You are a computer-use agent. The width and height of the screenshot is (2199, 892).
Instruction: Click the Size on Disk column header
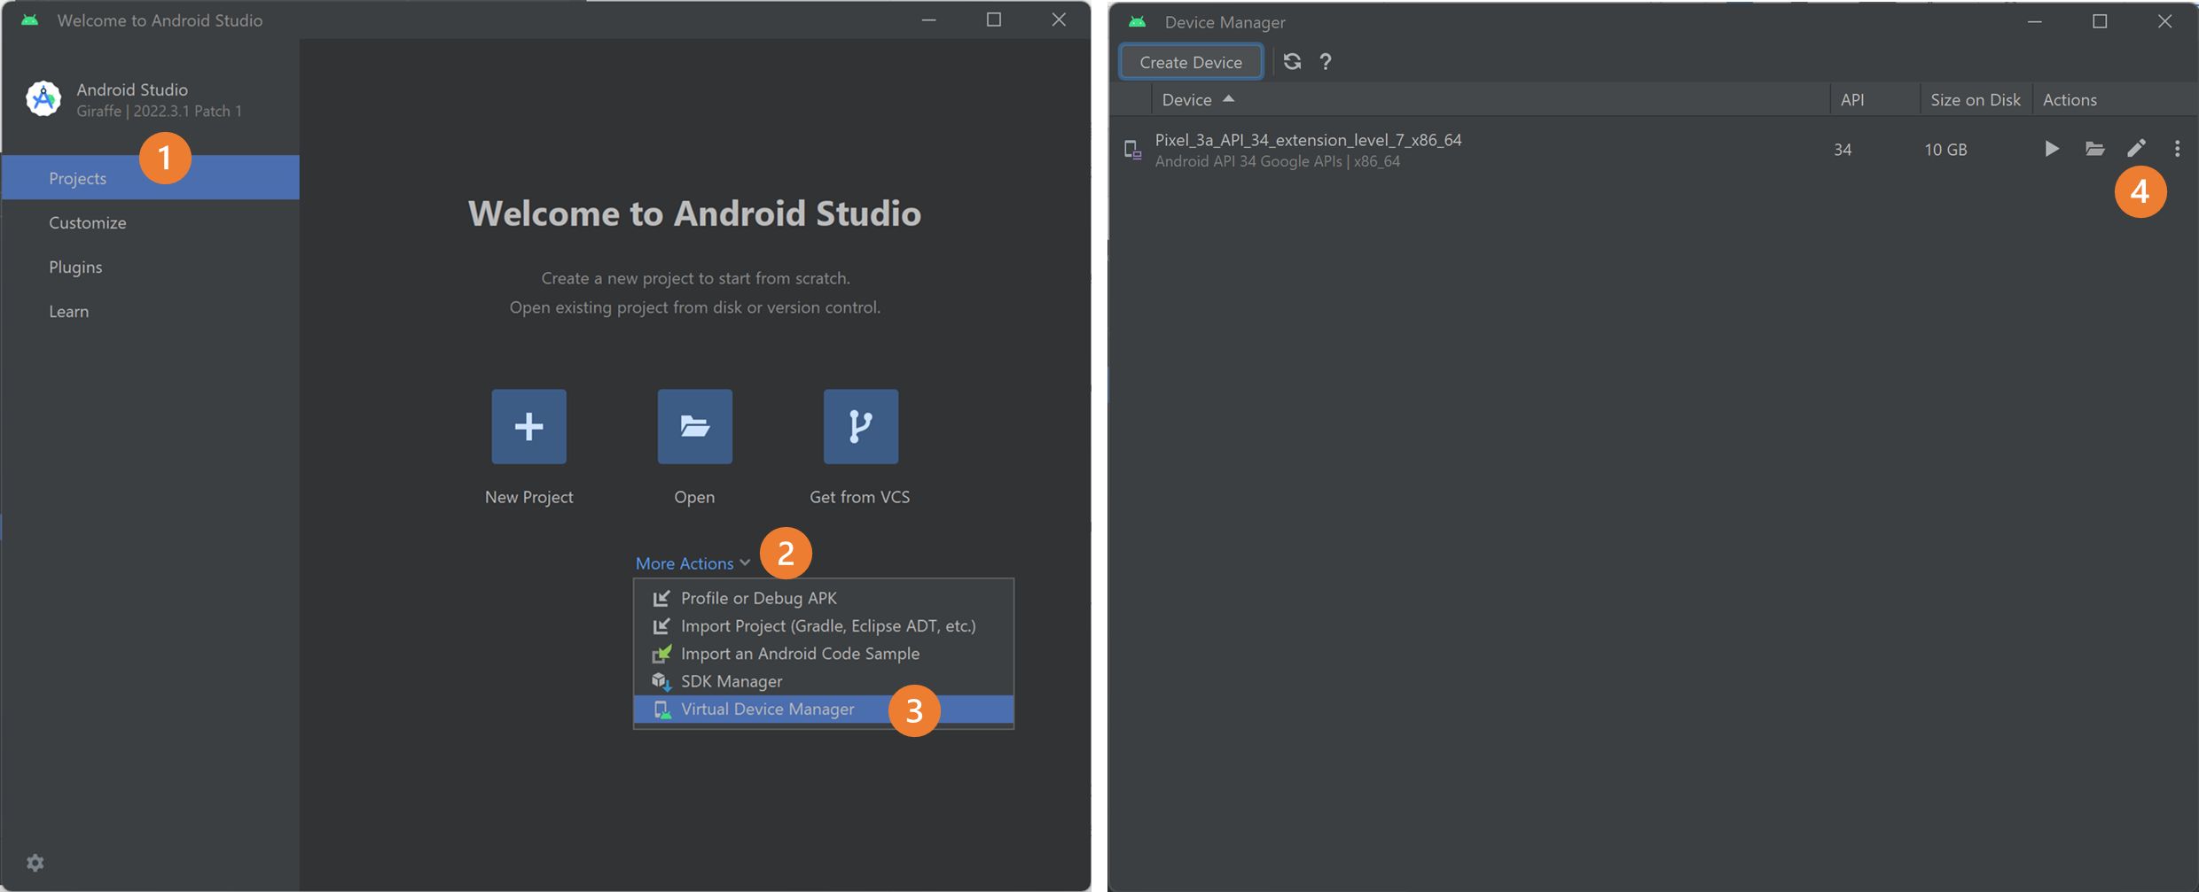(1976, 99)
